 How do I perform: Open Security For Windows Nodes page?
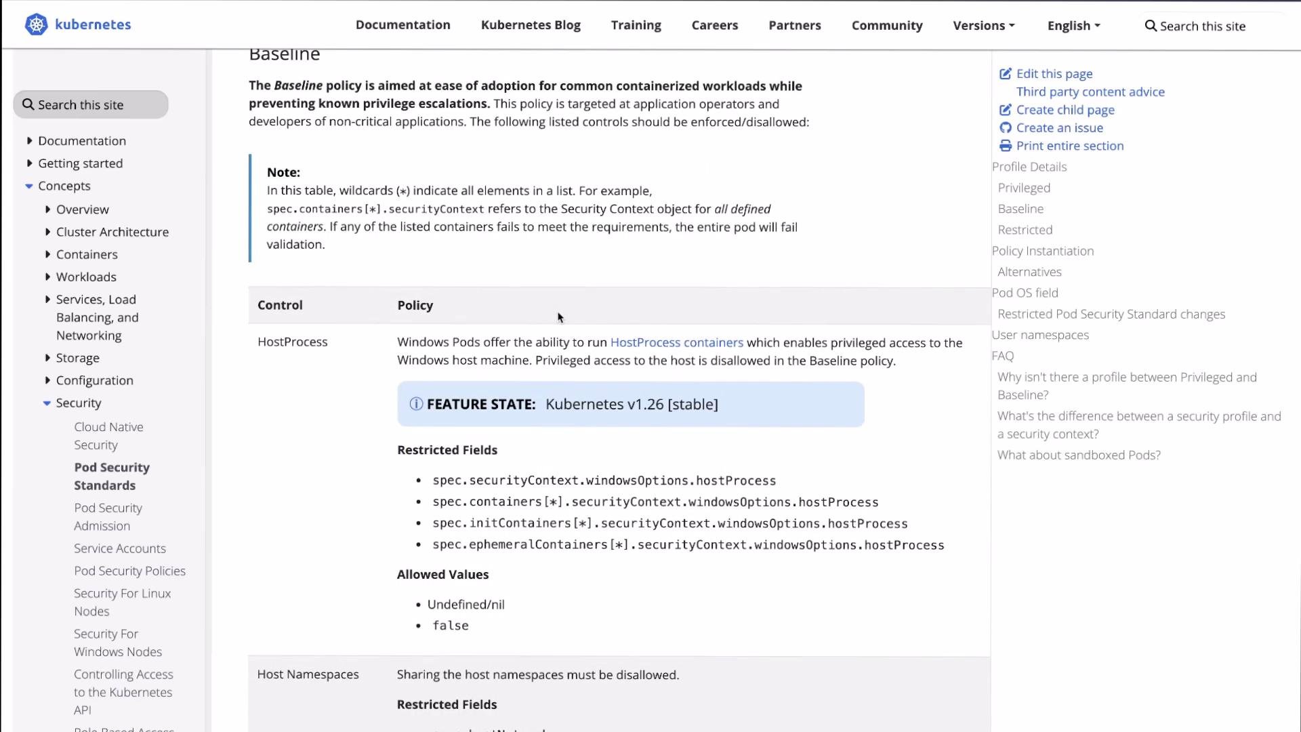coord(118,643)
